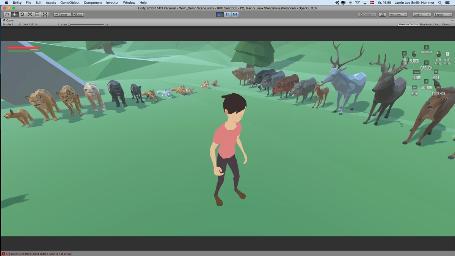Toggle Mute Audio
Screen dimensions: 455x256
[x=426, y=24]
